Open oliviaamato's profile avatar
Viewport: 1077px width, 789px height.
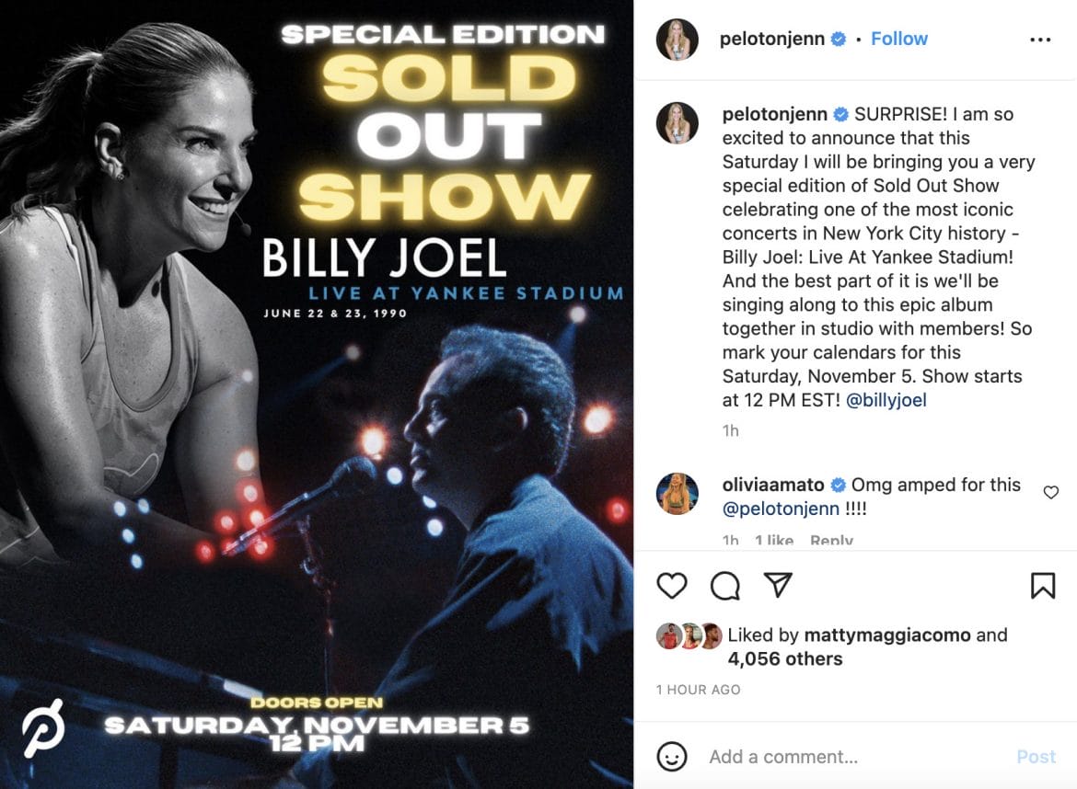tap(677, 493)
